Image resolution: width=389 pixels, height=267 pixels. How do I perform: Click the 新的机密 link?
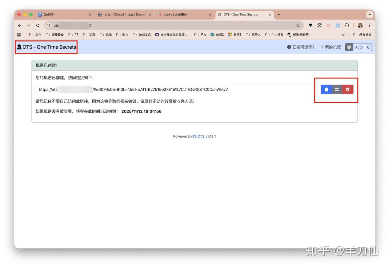[x=330, y=47]
